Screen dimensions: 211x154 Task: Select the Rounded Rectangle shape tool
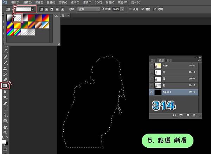pos(5,121)
